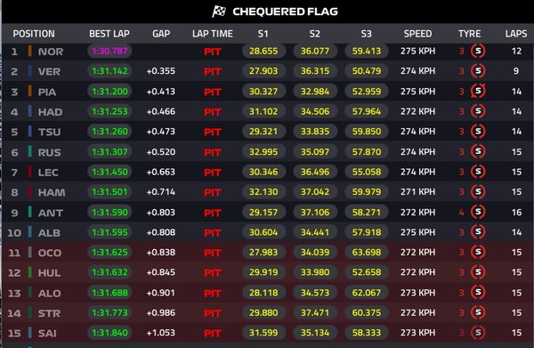Click the red team color bar beside HAM
The image size is (534, 348).
(30, 191)
